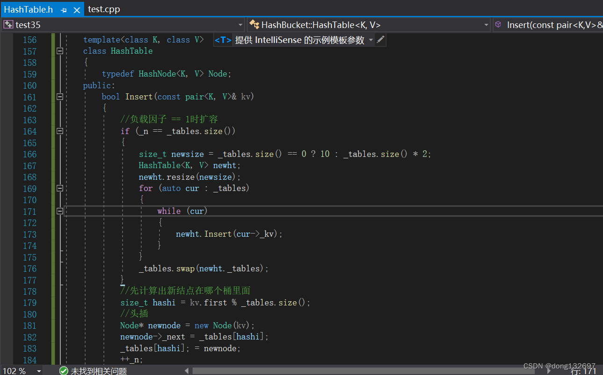The image size is (603, 375).
Task: Collapse the for loop at line 169
Action: pos(60,188)
